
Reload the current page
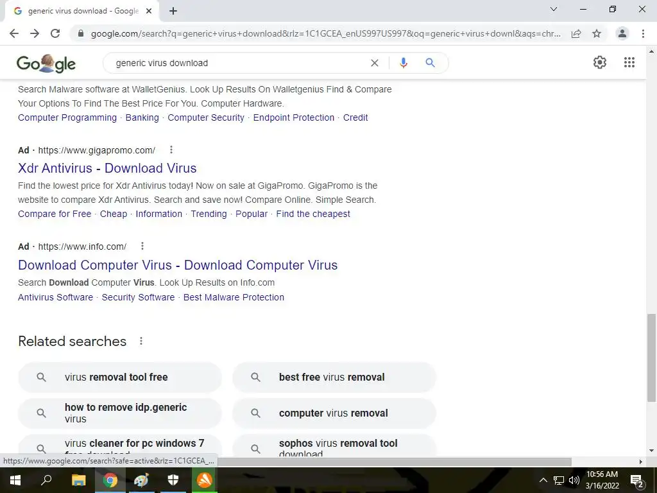(x=55, y=33)
